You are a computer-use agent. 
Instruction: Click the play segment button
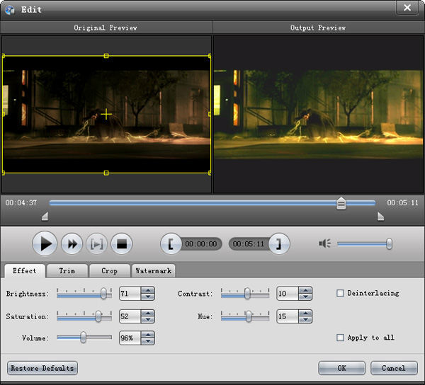point(97,244)
